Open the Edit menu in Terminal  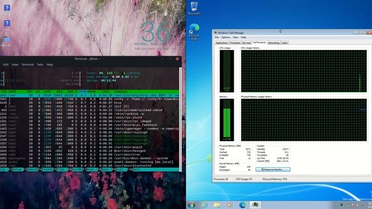pos(6,64)
